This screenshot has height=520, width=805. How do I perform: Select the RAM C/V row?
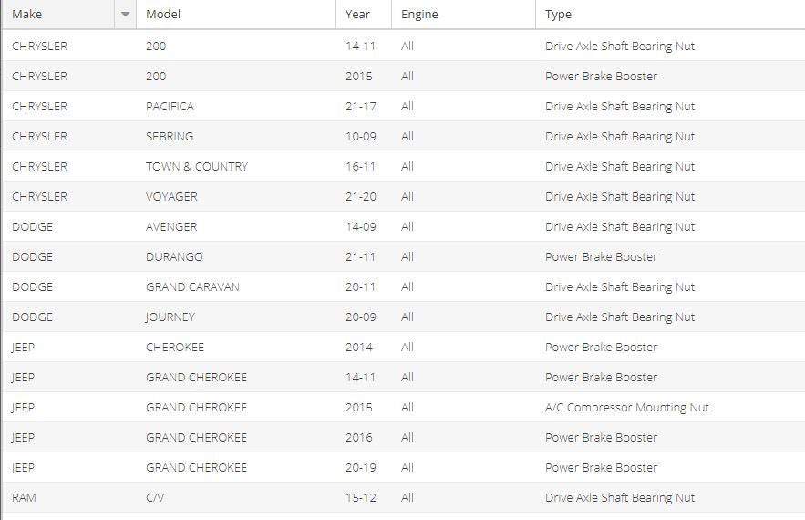click(404, 497)
